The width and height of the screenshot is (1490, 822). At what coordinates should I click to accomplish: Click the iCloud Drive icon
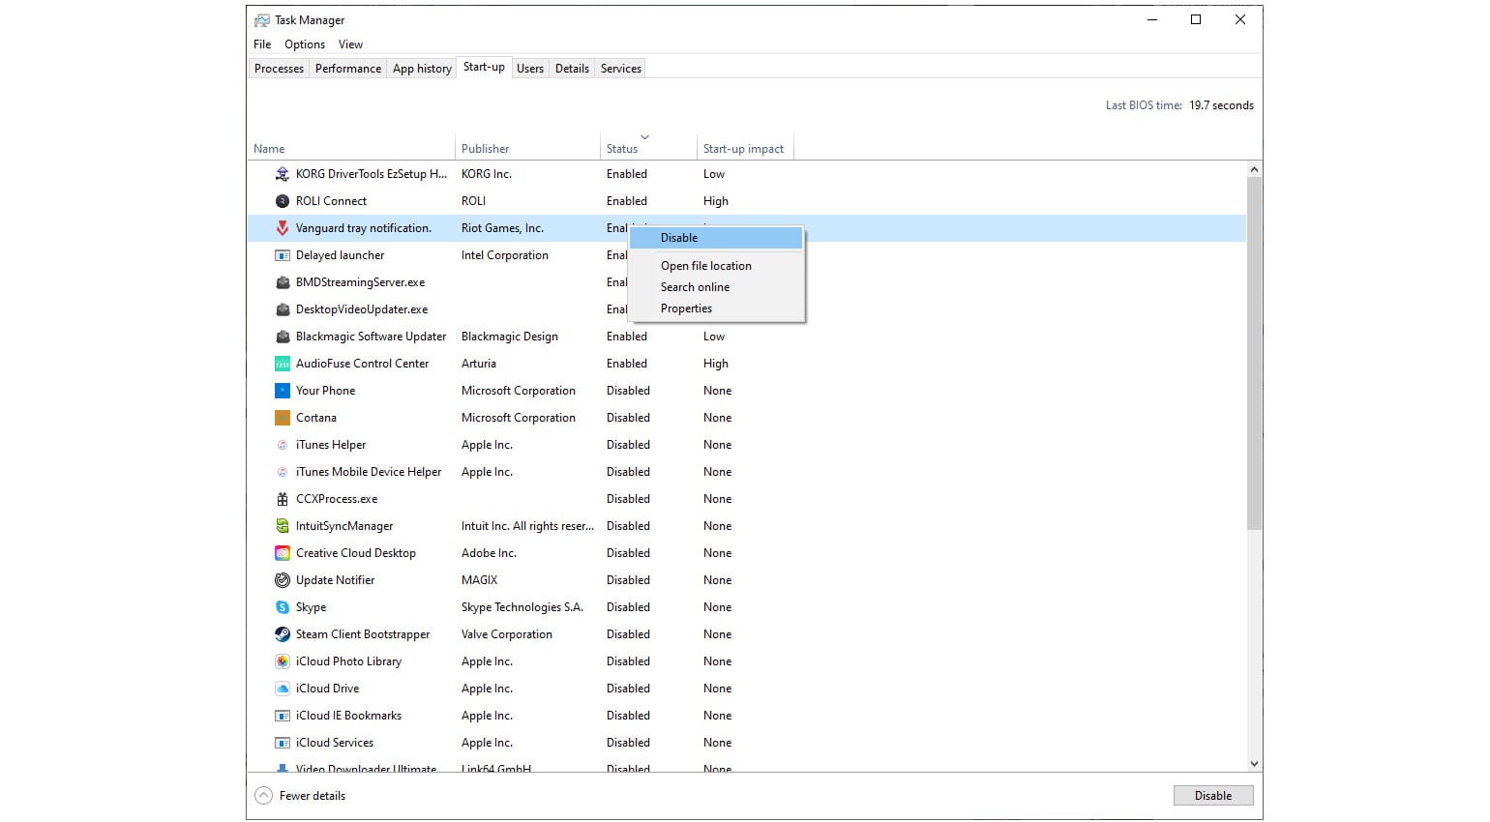coord(283,689)
